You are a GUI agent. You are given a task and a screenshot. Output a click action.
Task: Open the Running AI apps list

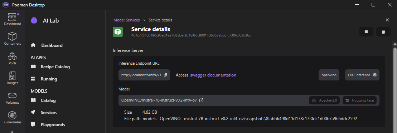pyautogui.click(x=49, y=79)
